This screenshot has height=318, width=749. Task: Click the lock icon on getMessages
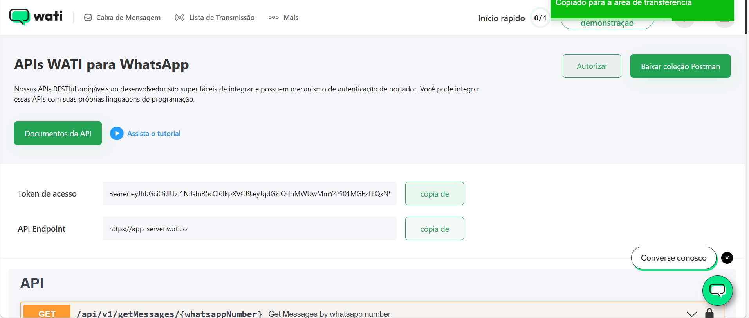coord(709,313)
